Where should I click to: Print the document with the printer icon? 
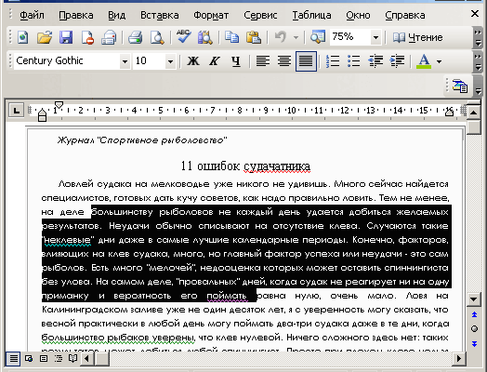pyautogui.click(x=135, y=37)
